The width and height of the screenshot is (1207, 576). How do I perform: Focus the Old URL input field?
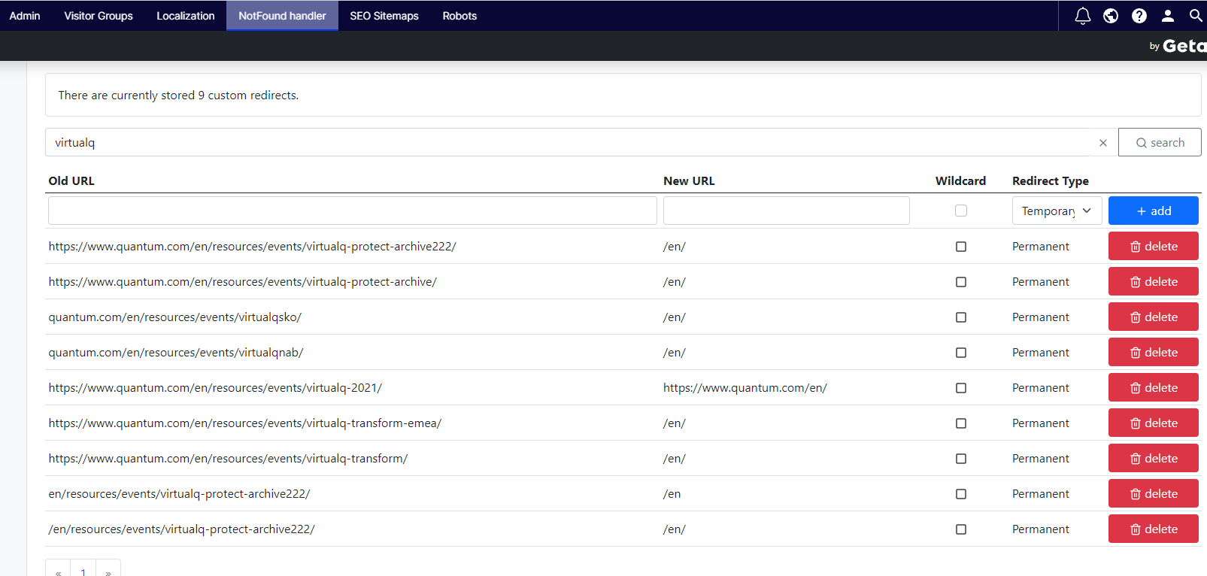pyautogui.click(x=352, y=211)
